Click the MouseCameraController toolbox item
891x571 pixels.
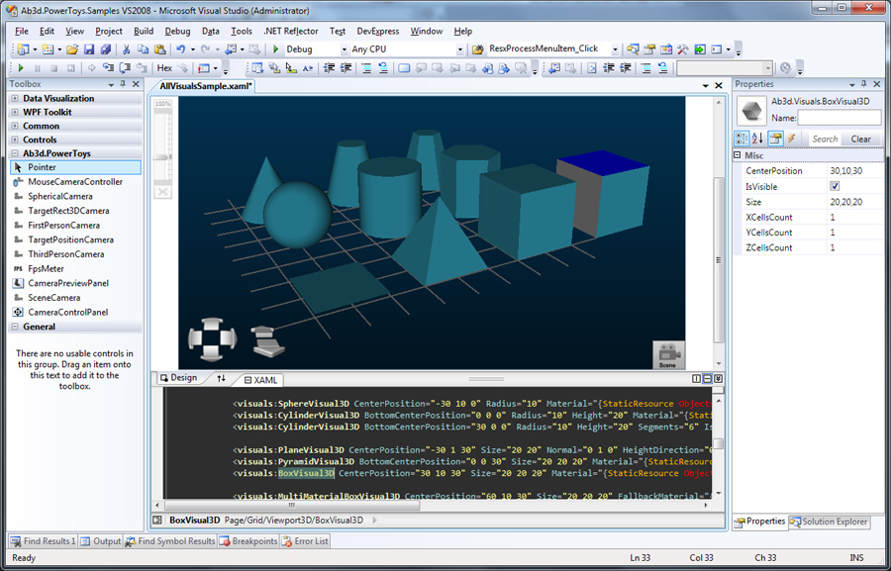pyautogui.click(x=75, y=182)
